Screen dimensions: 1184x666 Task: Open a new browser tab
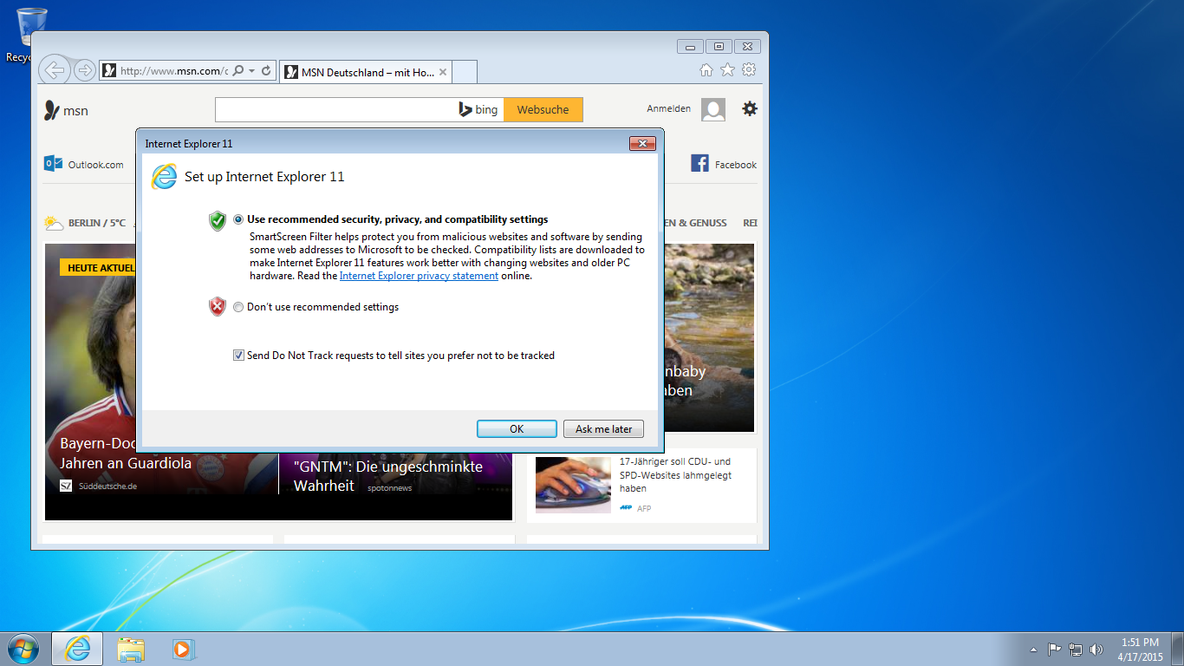click(x=465, y=72)
